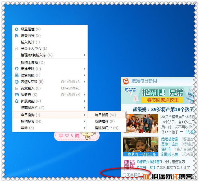The height and width of the screenshot is (182, 199).
Task: Open the headline 超级妈:39岁将产第18个孩子
Action: (163, 109)
